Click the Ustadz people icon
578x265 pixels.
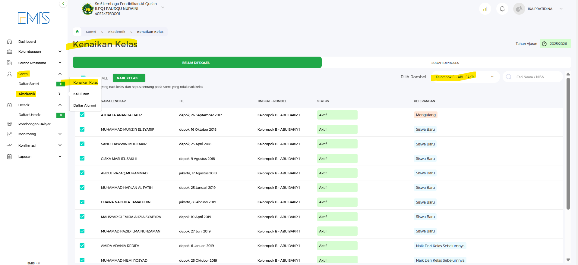[9, 105]
